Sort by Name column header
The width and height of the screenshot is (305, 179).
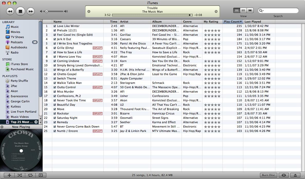point(78,22)
